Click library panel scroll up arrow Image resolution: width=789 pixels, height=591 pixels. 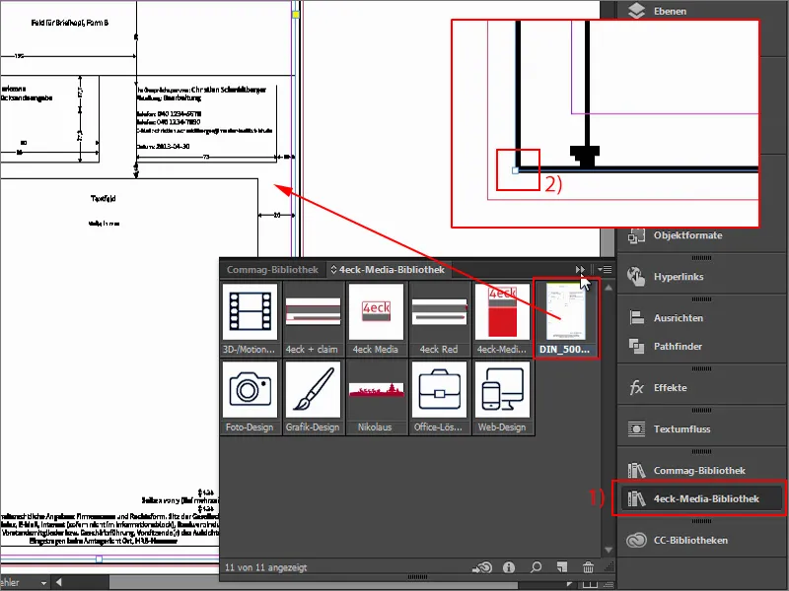(x=608, y=288)
